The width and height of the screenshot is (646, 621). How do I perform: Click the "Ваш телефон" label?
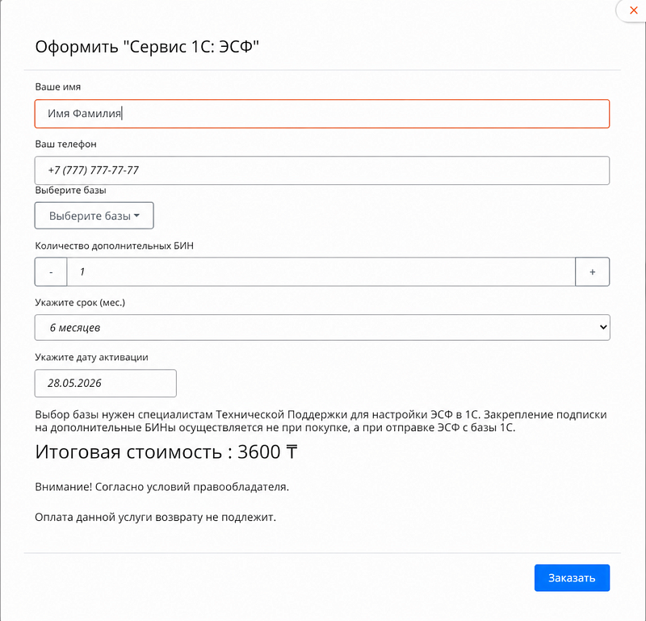[x=65, y=145]
